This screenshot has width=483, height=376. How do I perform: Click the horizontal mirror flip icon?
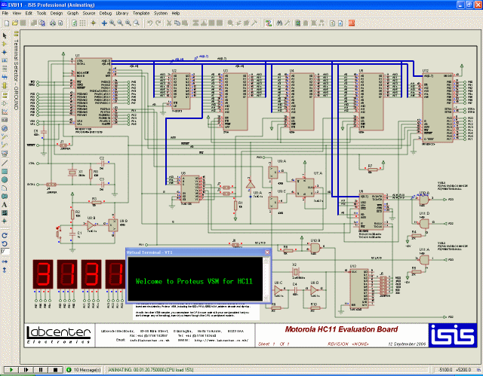point(5,263)
